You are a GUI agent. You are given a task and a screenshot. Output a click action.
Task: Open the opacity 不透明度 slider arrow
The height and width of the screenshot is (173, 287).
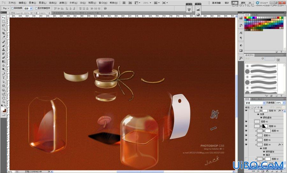tap(284, 103)
